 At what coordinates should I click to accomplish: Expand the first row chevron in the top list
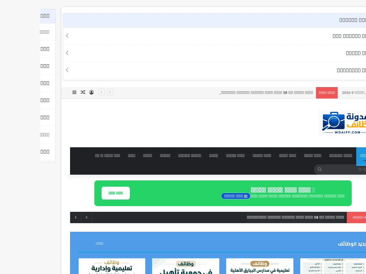tap(67, 36)
